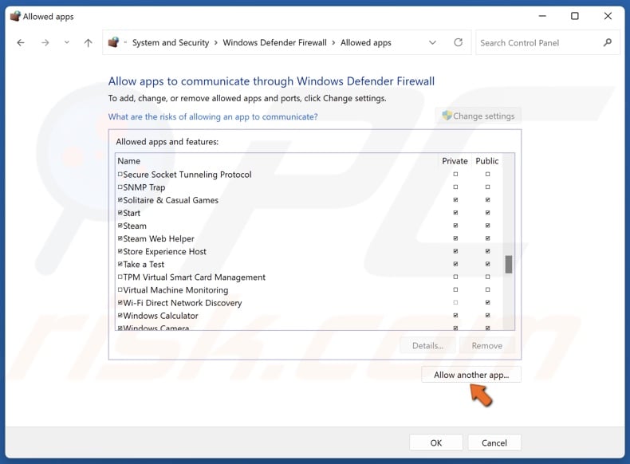Image resolution: width=630 pixels, height=464 pixels.
Task: Enable the SNMP Trap checkbox
Action: 120,188
